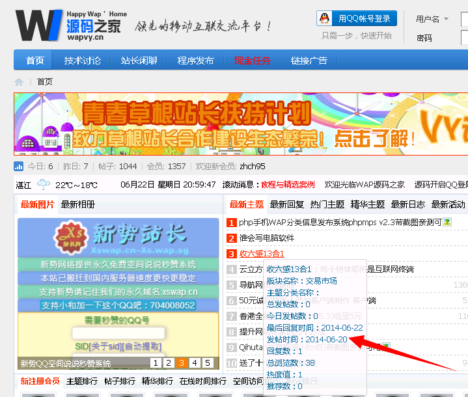
Task: Click 版块名称：交易市场 in the tooltip
Action: click(302, 281)
